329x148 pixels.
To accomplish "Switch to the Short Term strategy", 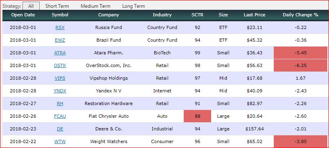I will (57, 6).
